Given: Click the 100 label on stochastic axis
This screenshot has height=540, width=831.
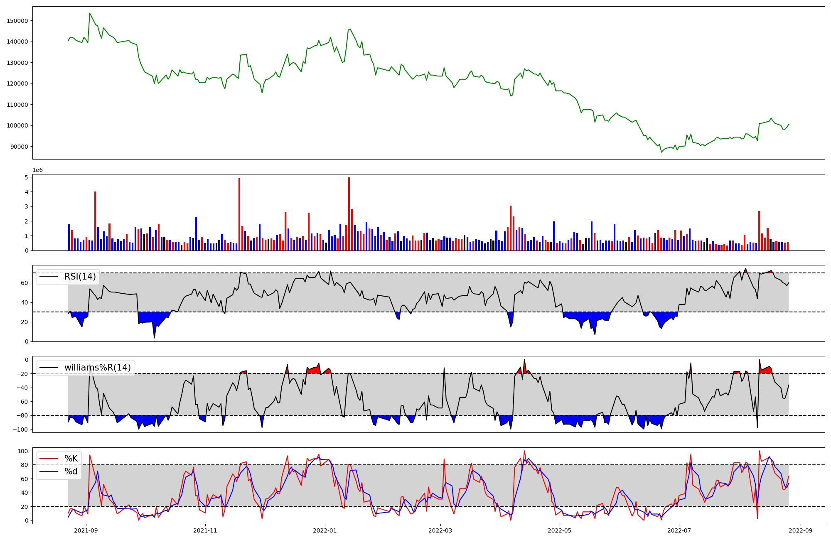Looking at the screenshot, I should pyautogui.click(x=24, y=451).
